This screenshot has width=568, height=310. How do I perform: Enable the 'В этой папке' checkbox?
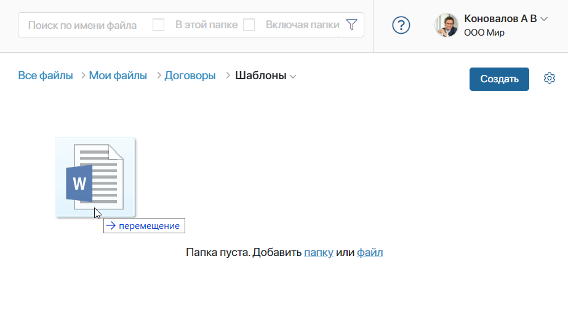pyautogui.click(x=158, y=25)
